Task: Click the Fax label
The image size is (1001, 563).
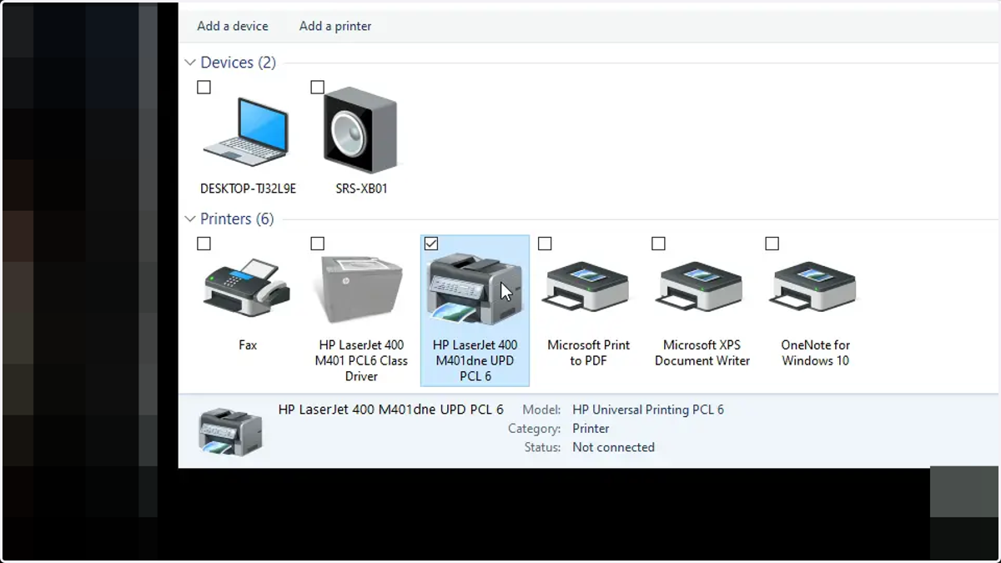Action: click(248, 344)
